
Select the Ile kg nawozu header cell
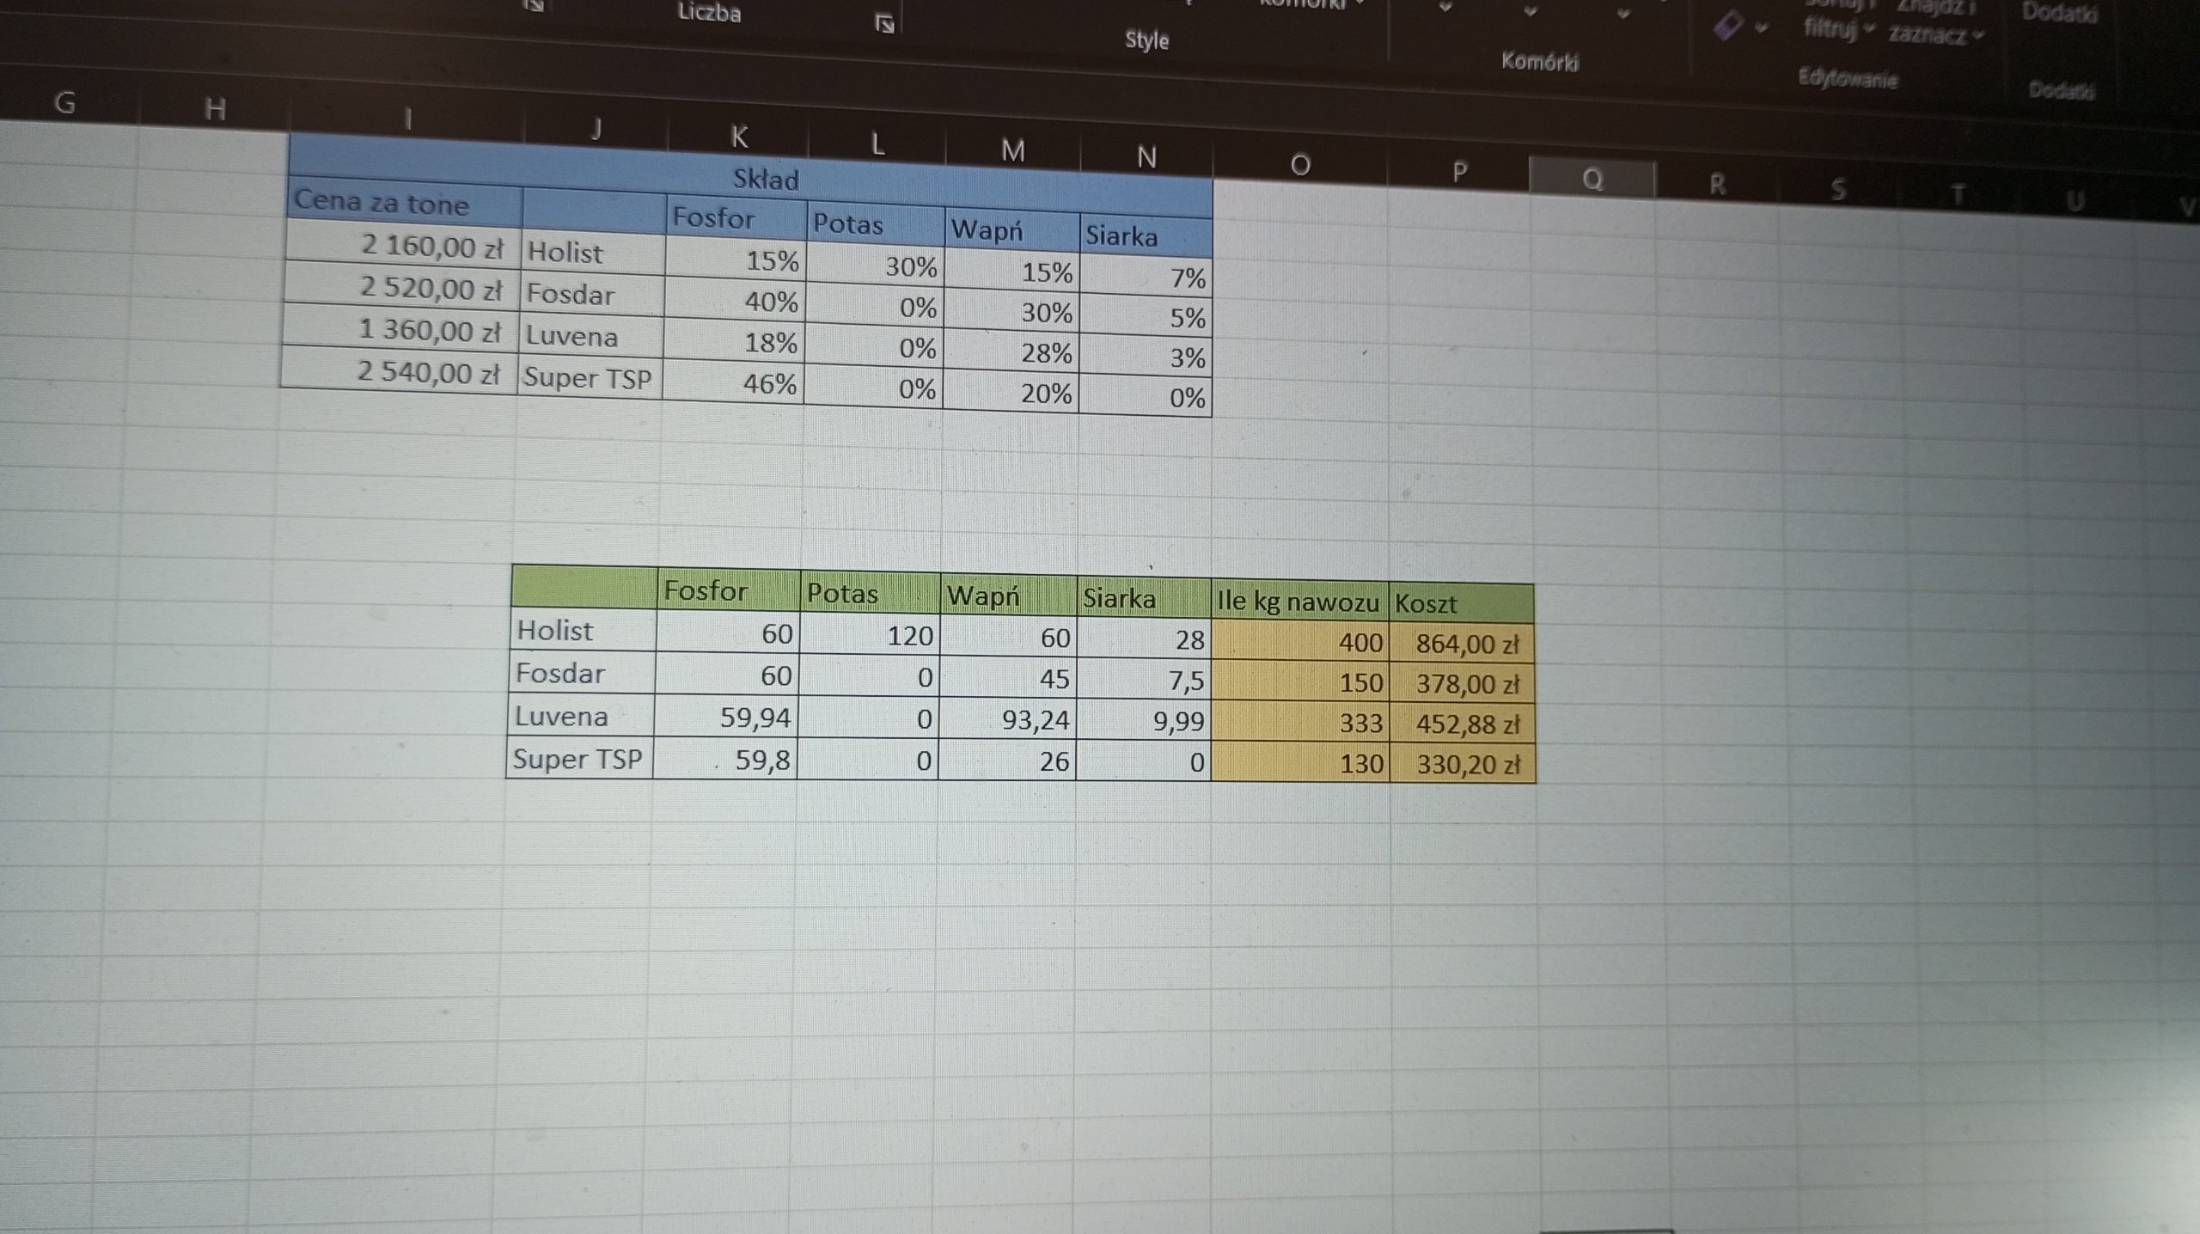(1298, 602)
